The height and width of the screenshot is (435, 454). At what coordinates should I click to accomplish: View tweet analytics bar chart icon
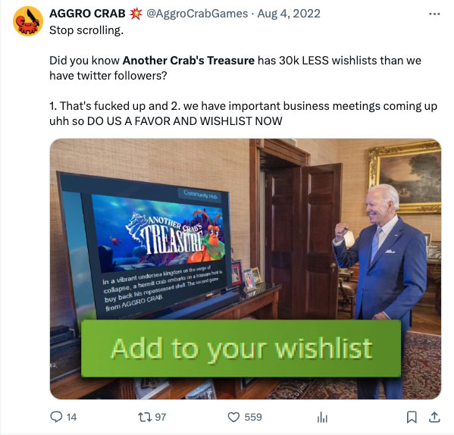322,417
